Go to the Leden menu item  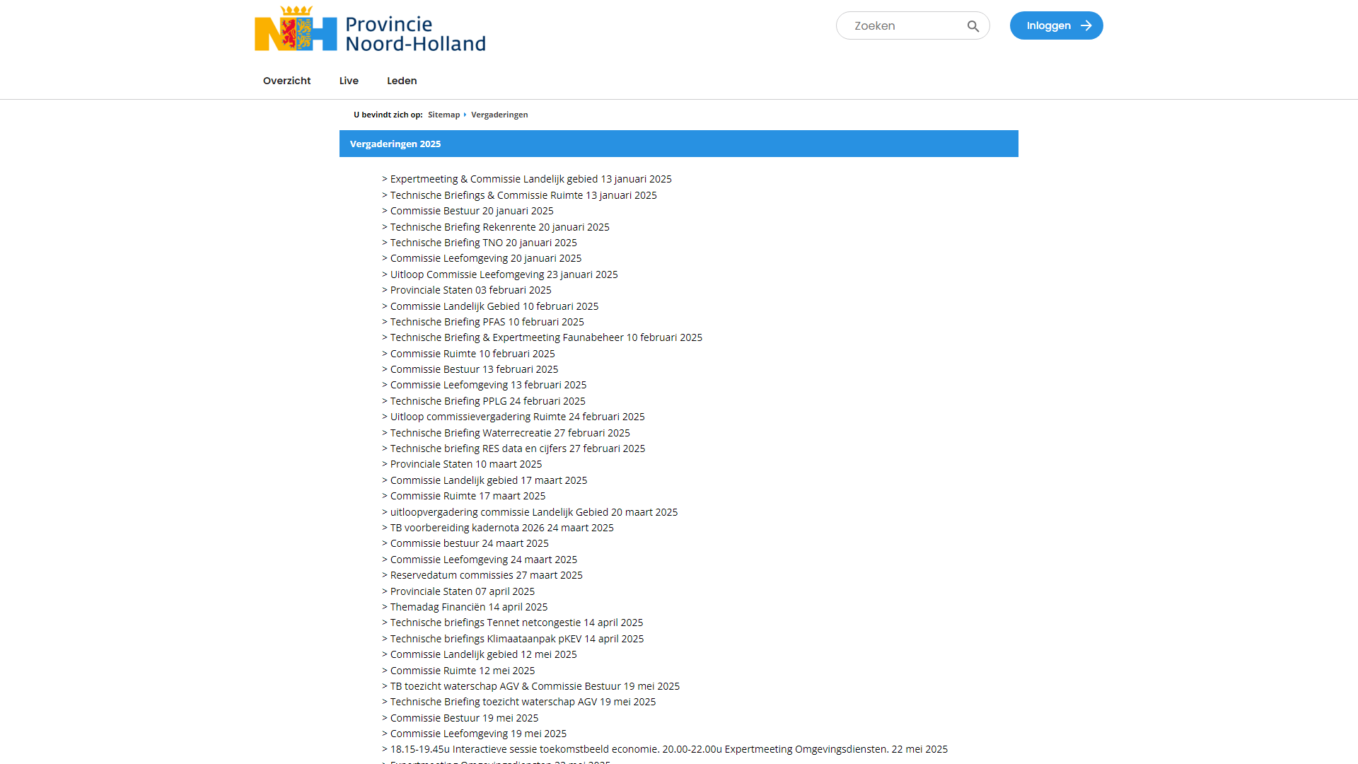point(402,81)
